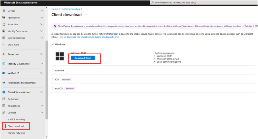Select Client download in sidebar

click(16, 126)
